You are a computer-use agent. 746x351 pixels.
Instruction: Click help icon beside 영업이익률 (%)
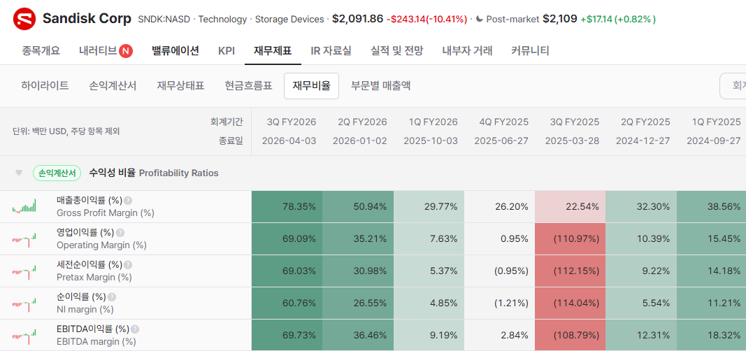[120, 233]
